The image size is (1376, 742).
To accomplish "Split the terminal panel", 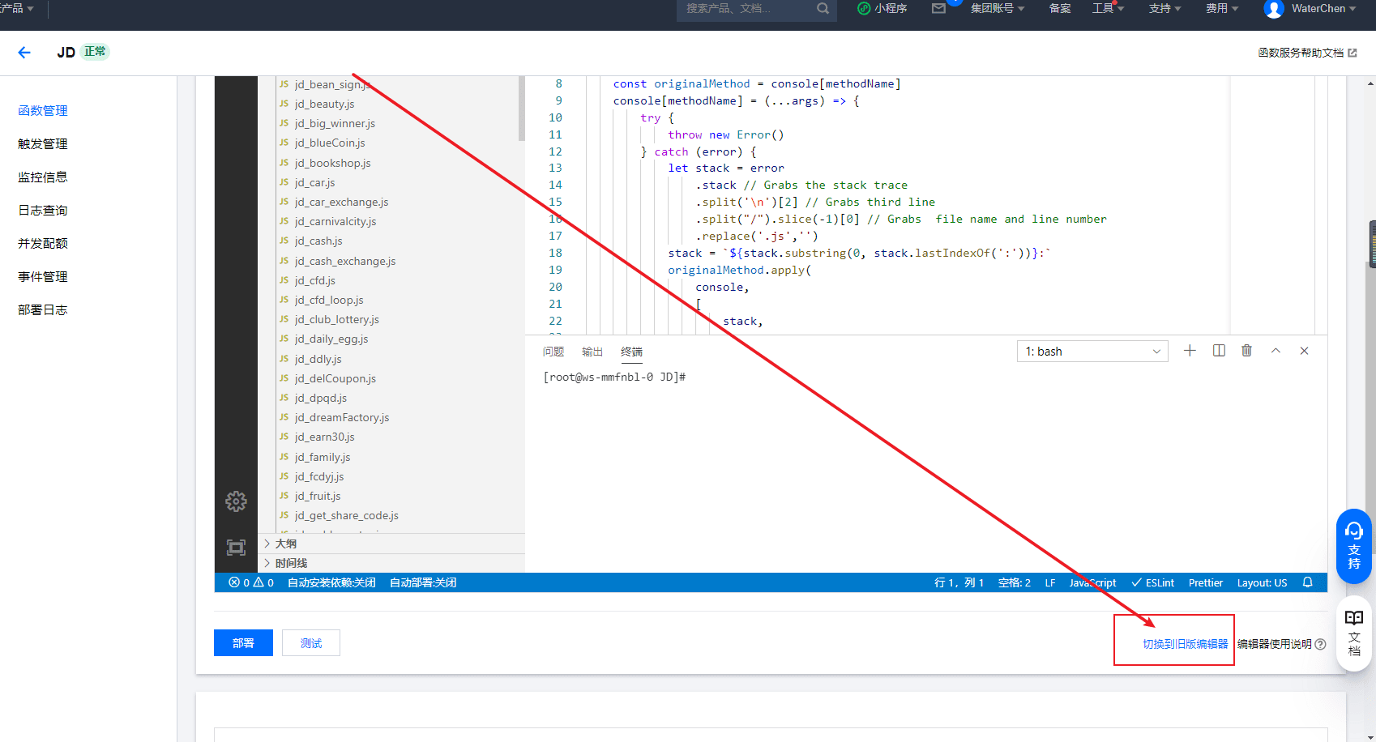I will (x=1219, y=351).
